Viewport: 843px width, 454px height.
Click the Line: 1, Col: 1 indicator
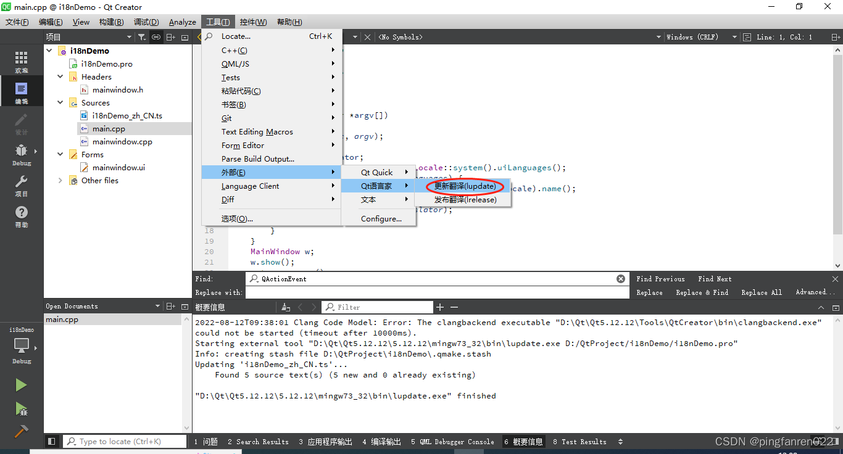coord(784,37)
